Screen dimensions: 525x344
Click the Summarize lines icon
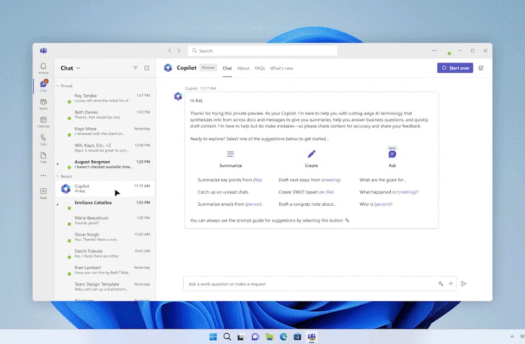[230, 154]
